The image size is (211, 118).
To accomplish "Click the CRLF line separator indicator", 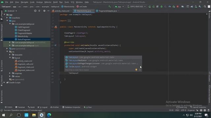I will point(177,110).
